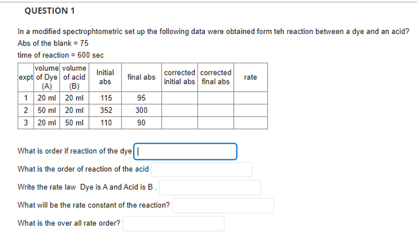Click the initial abs value 352

pyautogui.click(x=106, y=110)
